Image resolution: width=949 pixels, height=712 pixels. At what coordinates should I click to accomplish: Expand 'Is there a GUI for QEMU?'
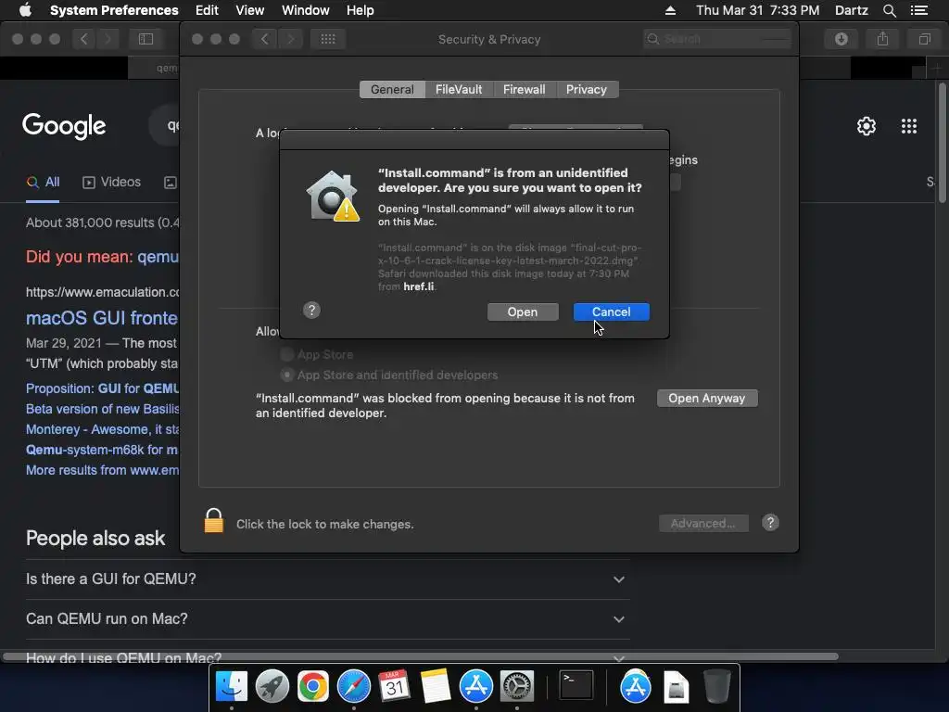click(x=327, y=579)
